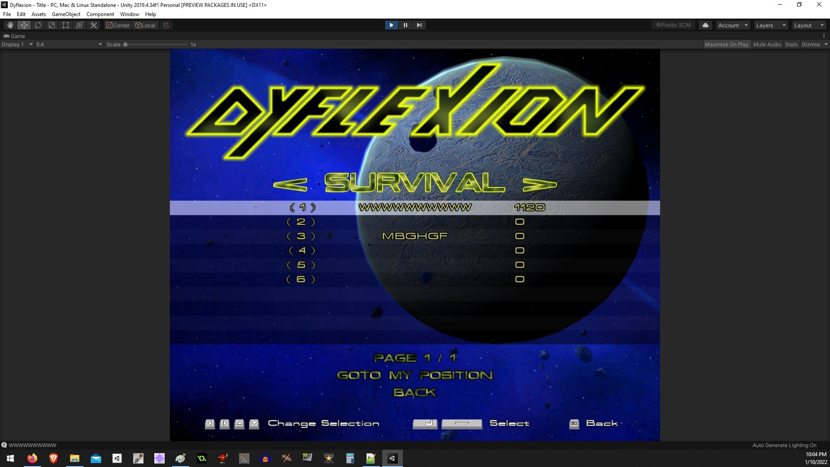The height and width of the screenshot is (467, 830).
Task: Open the cloud services icon
Action: (705, 25)
